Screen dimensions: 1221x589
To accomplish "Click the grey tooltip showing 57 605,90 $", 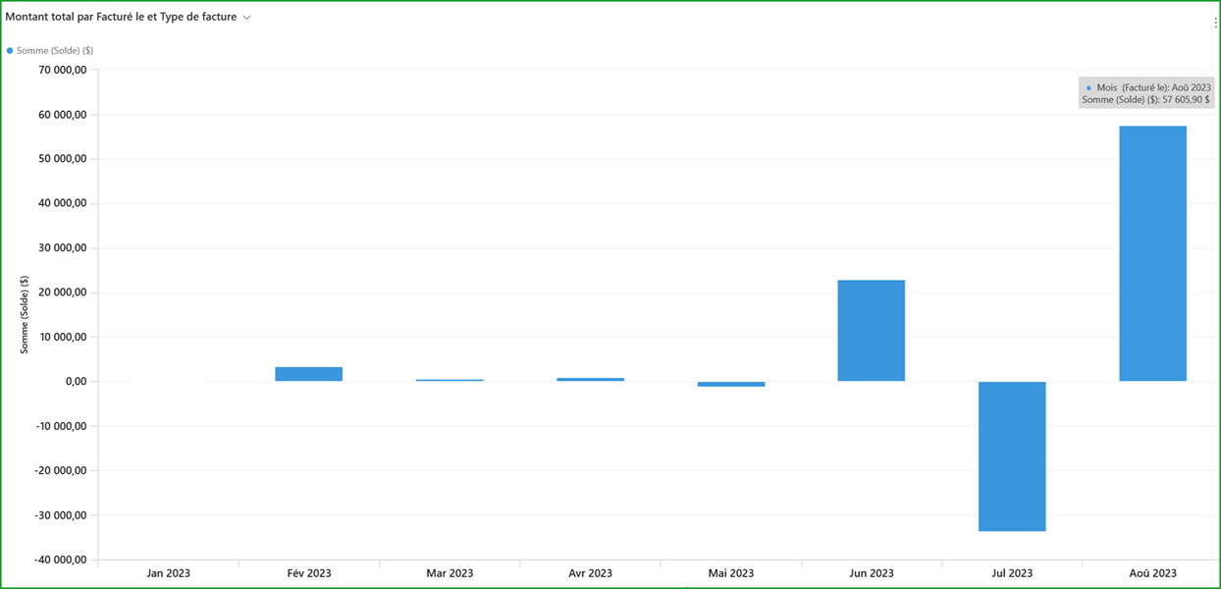I will click(1146, 93).
